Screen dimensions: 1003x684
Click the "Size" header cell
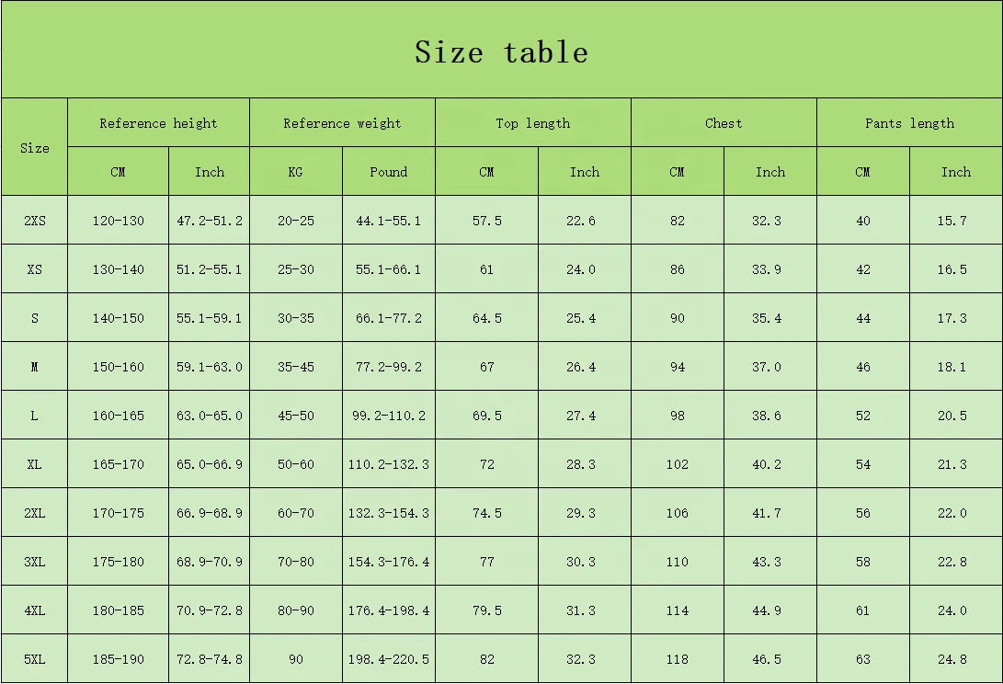pos(35,147)
